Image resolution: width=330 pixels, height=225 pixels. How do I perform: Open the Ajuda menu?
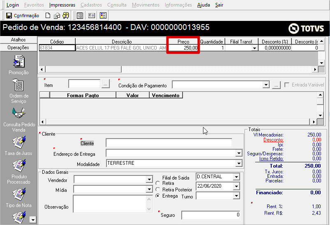point(203,5)
